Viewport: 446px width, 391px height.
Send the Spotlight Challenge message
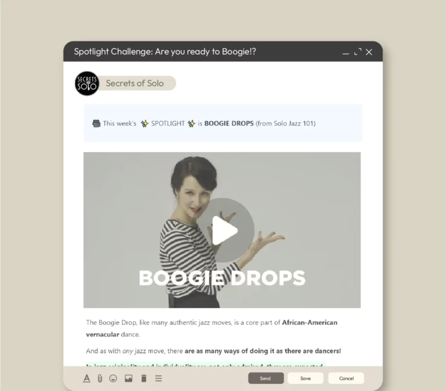pos(266,378)
